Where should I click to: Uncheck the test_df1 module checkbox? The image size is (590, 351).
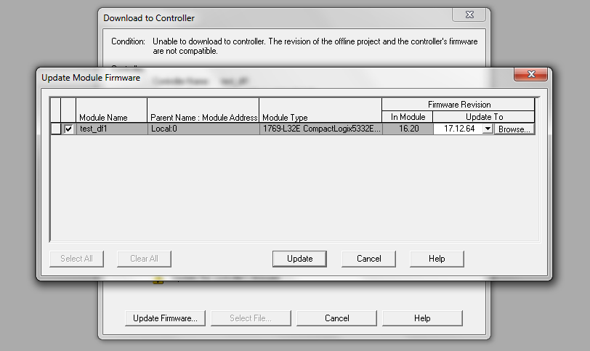(68, 129)
